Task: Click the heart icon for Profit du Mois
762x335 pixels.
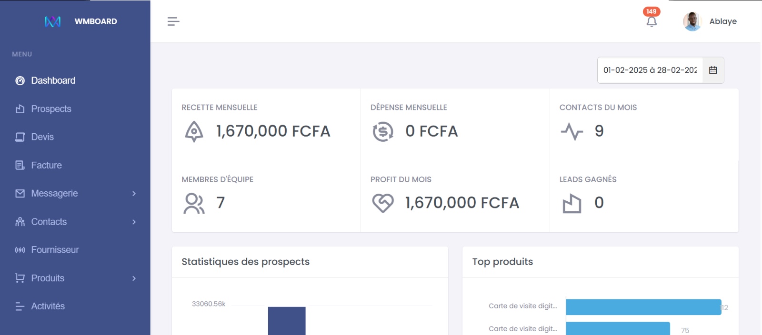Action: coord(383,203)
